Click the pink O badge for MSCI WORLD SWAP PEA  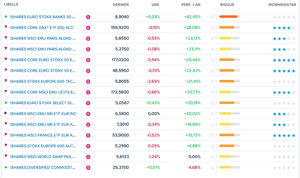coord(88,157)
